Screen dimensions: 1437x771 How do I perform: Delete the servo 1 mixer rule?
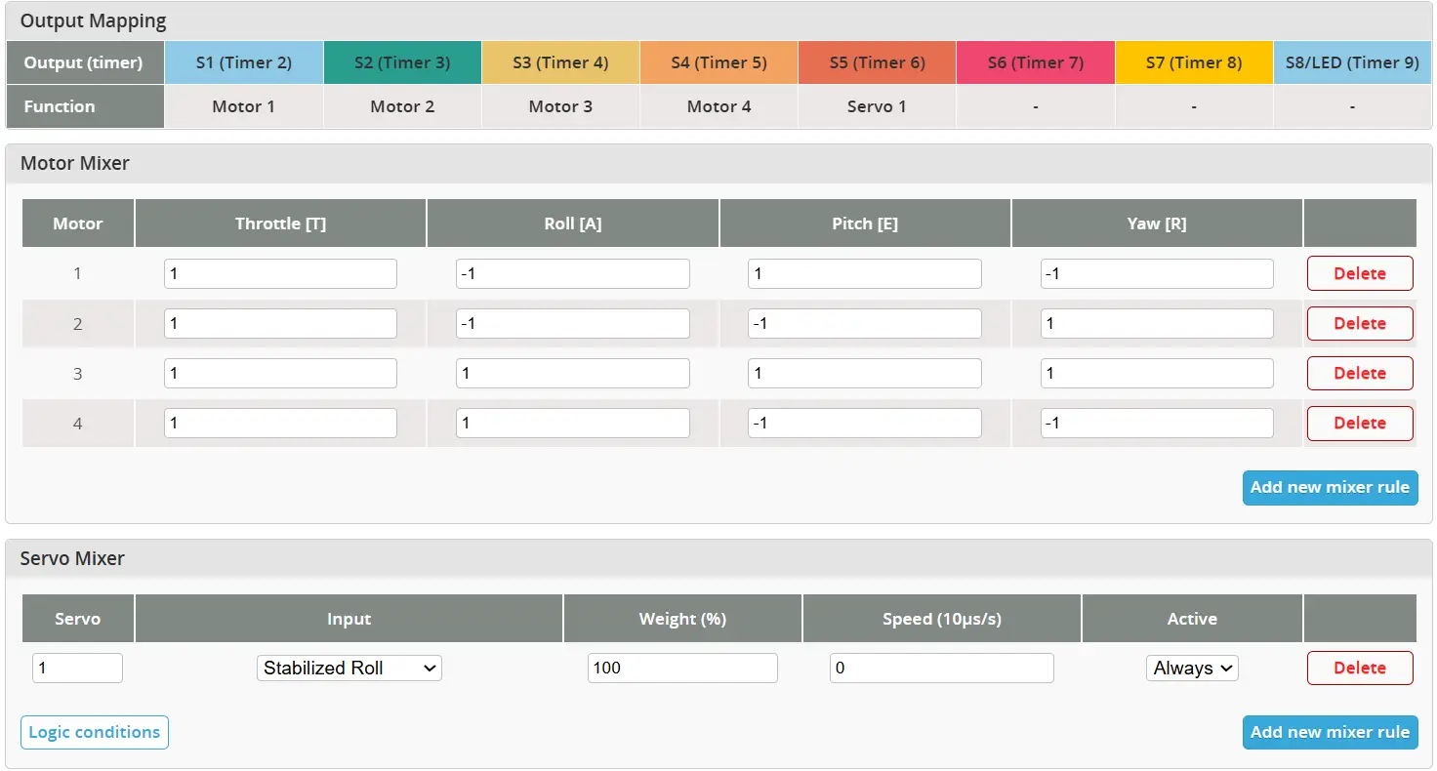click(x=1360, y=668)
